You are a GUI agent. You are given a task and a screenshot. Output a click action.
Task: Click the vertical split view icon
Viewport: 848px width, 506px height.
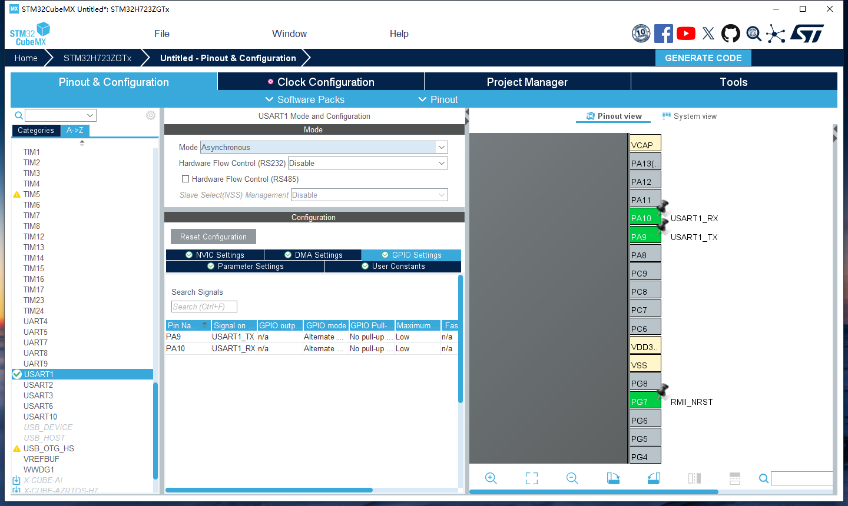tap(694, 478)
